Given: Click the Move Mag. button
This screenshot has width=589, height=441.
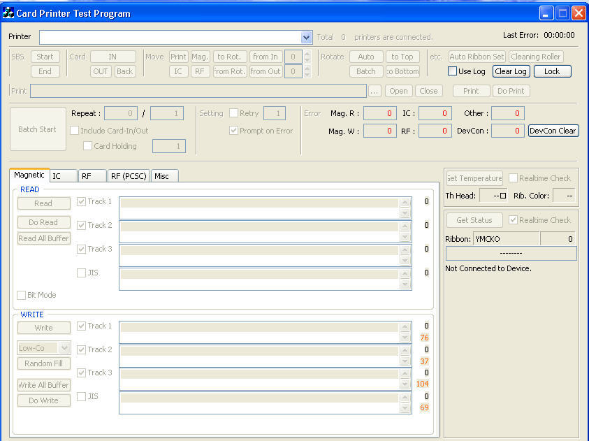Looking at the screenshot, I should point(201,57).
